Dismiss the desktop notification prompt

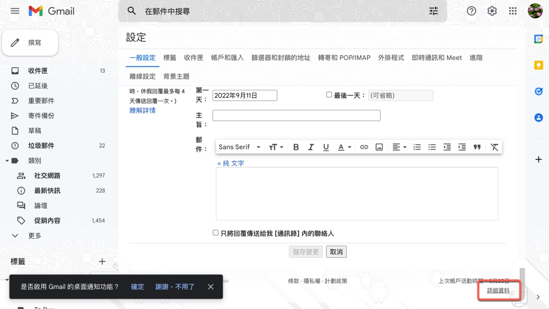click(210, 287)
